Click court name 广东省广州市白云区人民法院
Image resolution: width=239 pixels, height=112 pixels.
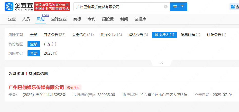click(164, 95)
